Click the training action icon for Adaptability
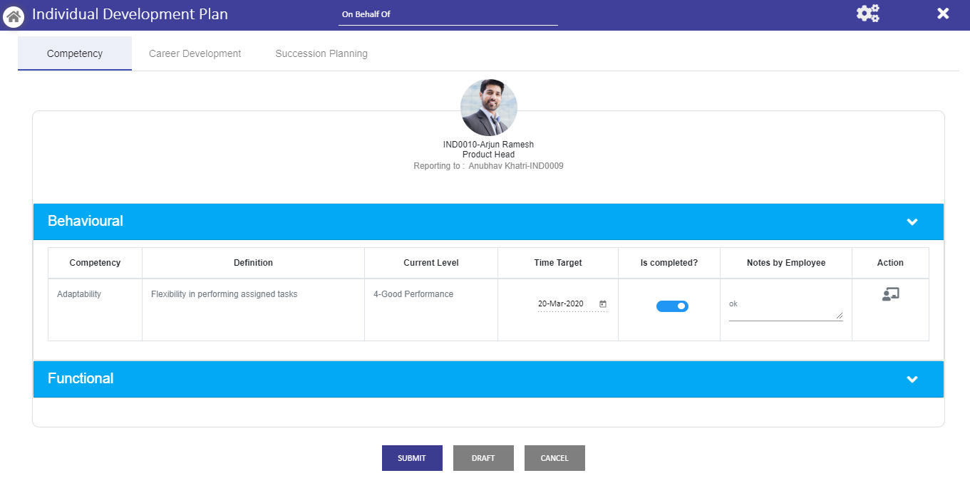This screenshot has width=970, height=483. click(x=889, y=294)
